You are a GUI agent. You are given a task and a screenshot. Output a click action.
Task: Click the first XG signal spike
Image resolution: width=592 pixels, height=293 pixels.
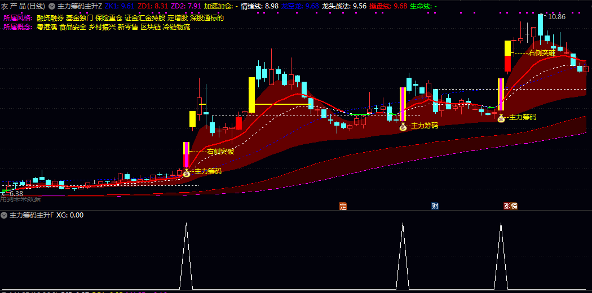click(x=186, y=256)
